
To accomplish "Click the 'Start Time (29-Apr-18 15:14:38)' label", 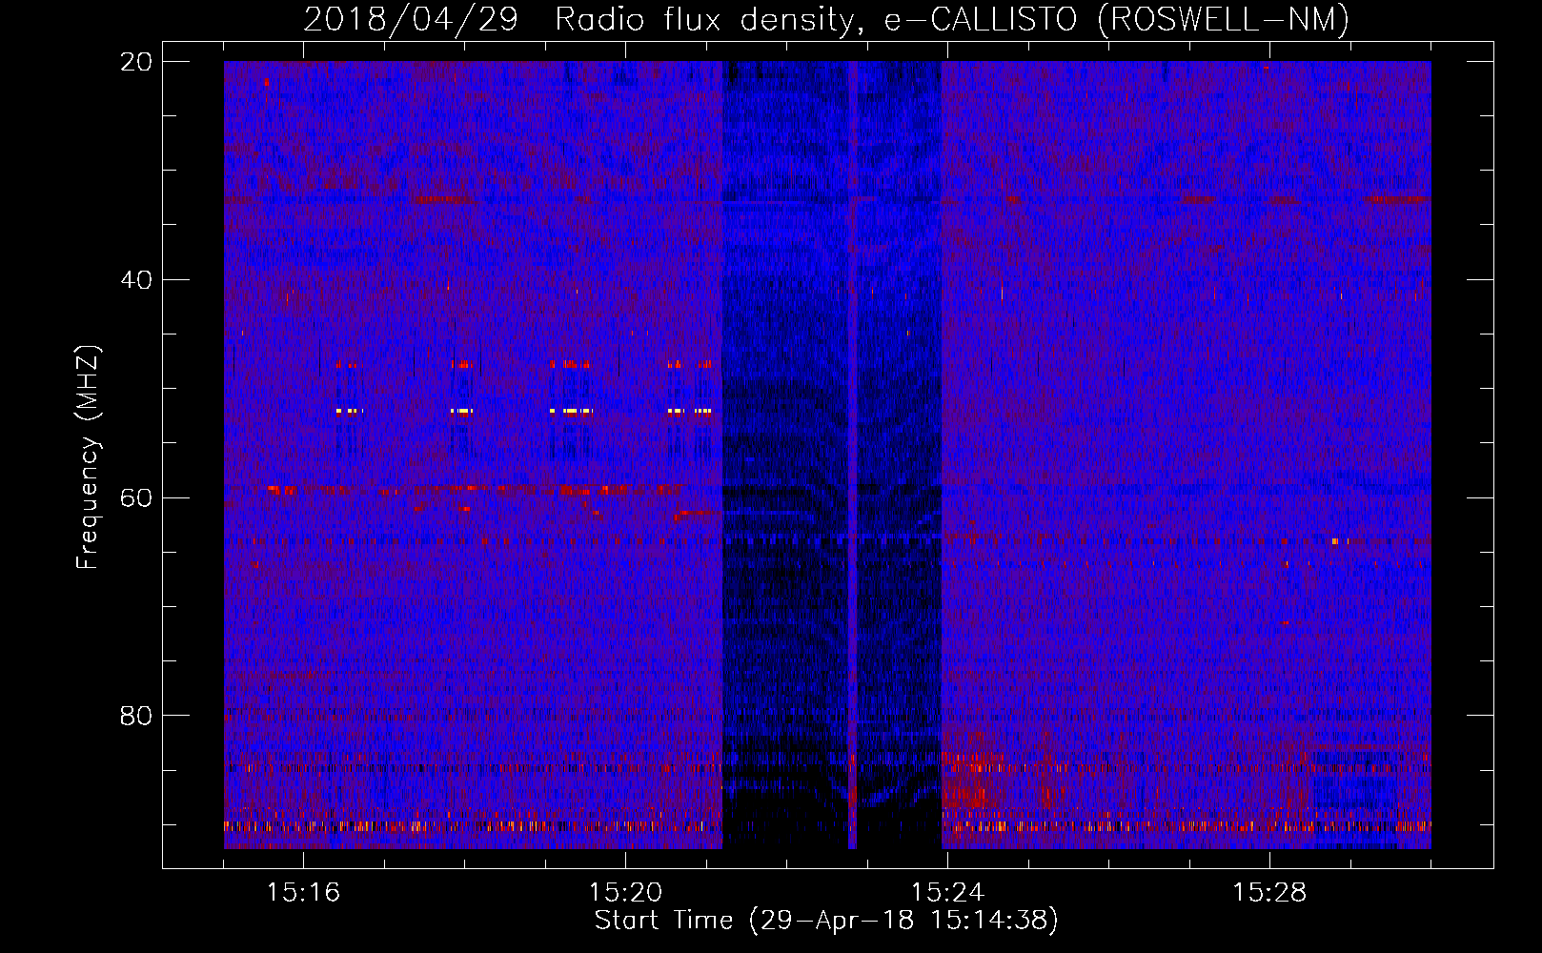I will [x=826, y=921].
